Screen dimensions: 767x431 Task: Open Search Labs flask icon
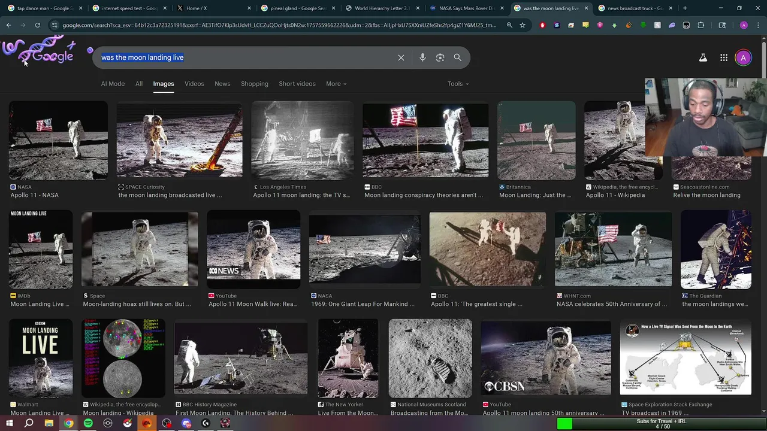(703, 57)
